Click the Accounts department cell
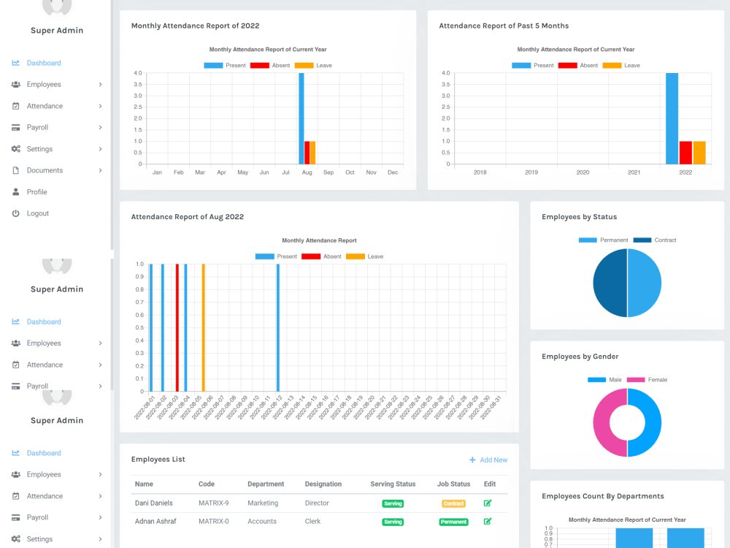This screenshot has height=548, width=730. click(x=261, y=522)
